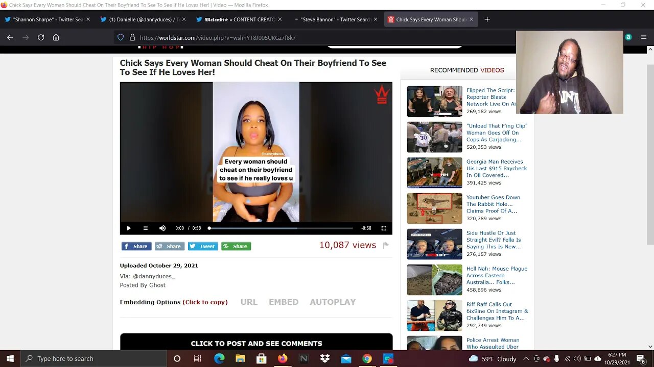Click the green Share button
The image size is (654, 367).
236,246
